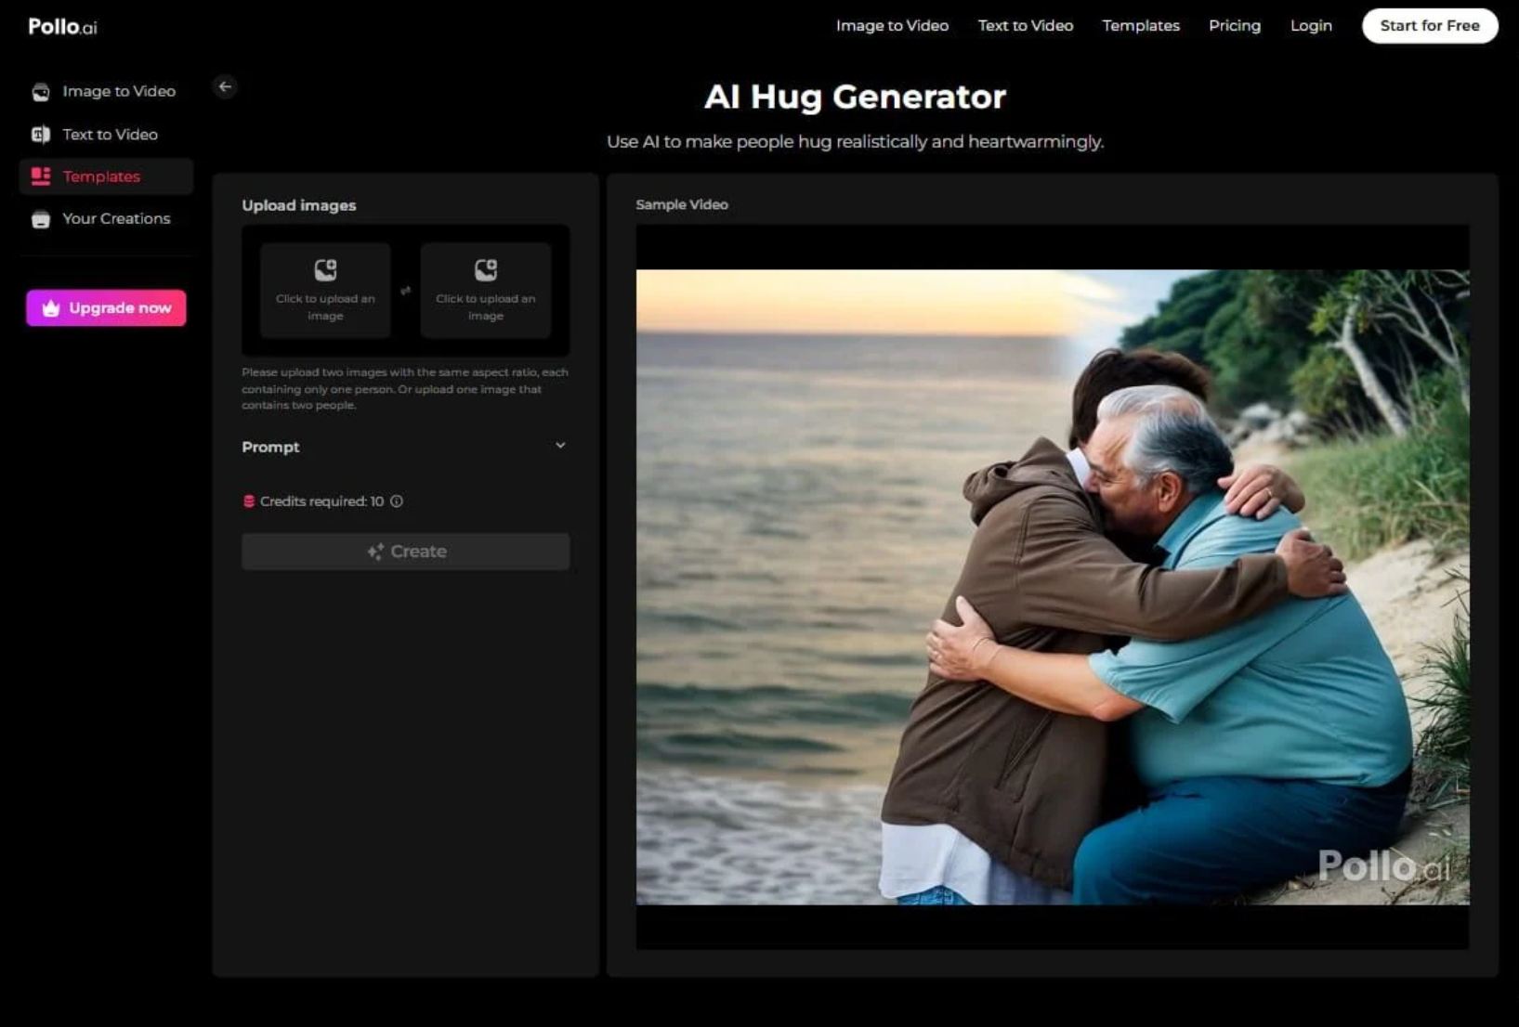Open the Pricing page
Screen dimensions: 1519x1027
click(1234, 26)
